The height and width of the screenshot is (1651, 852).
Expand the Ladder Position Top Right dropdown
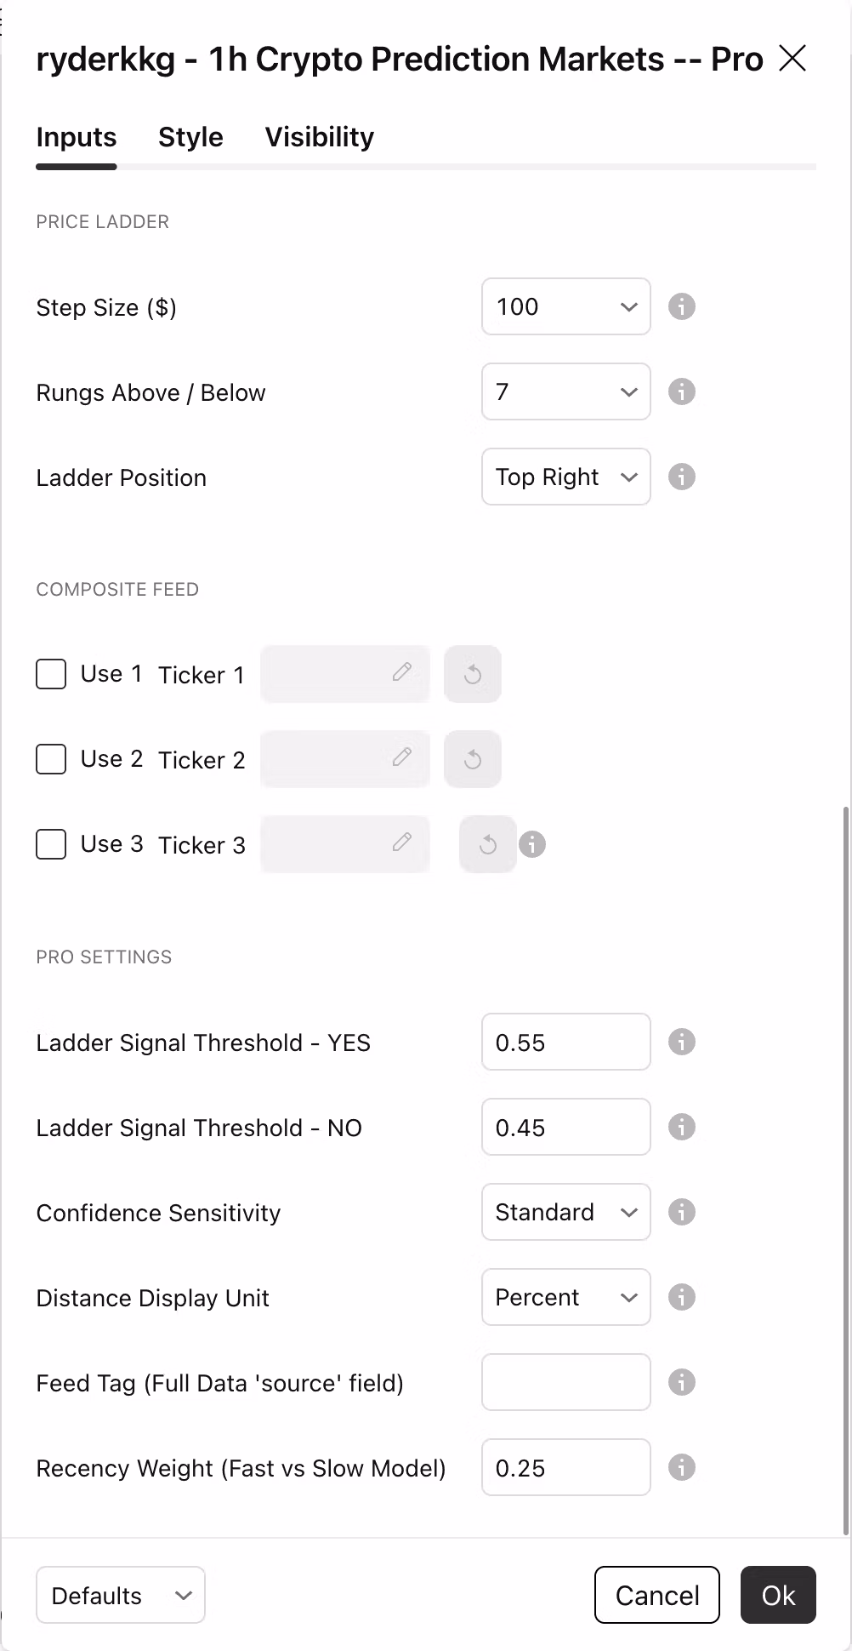pos(566,477)
